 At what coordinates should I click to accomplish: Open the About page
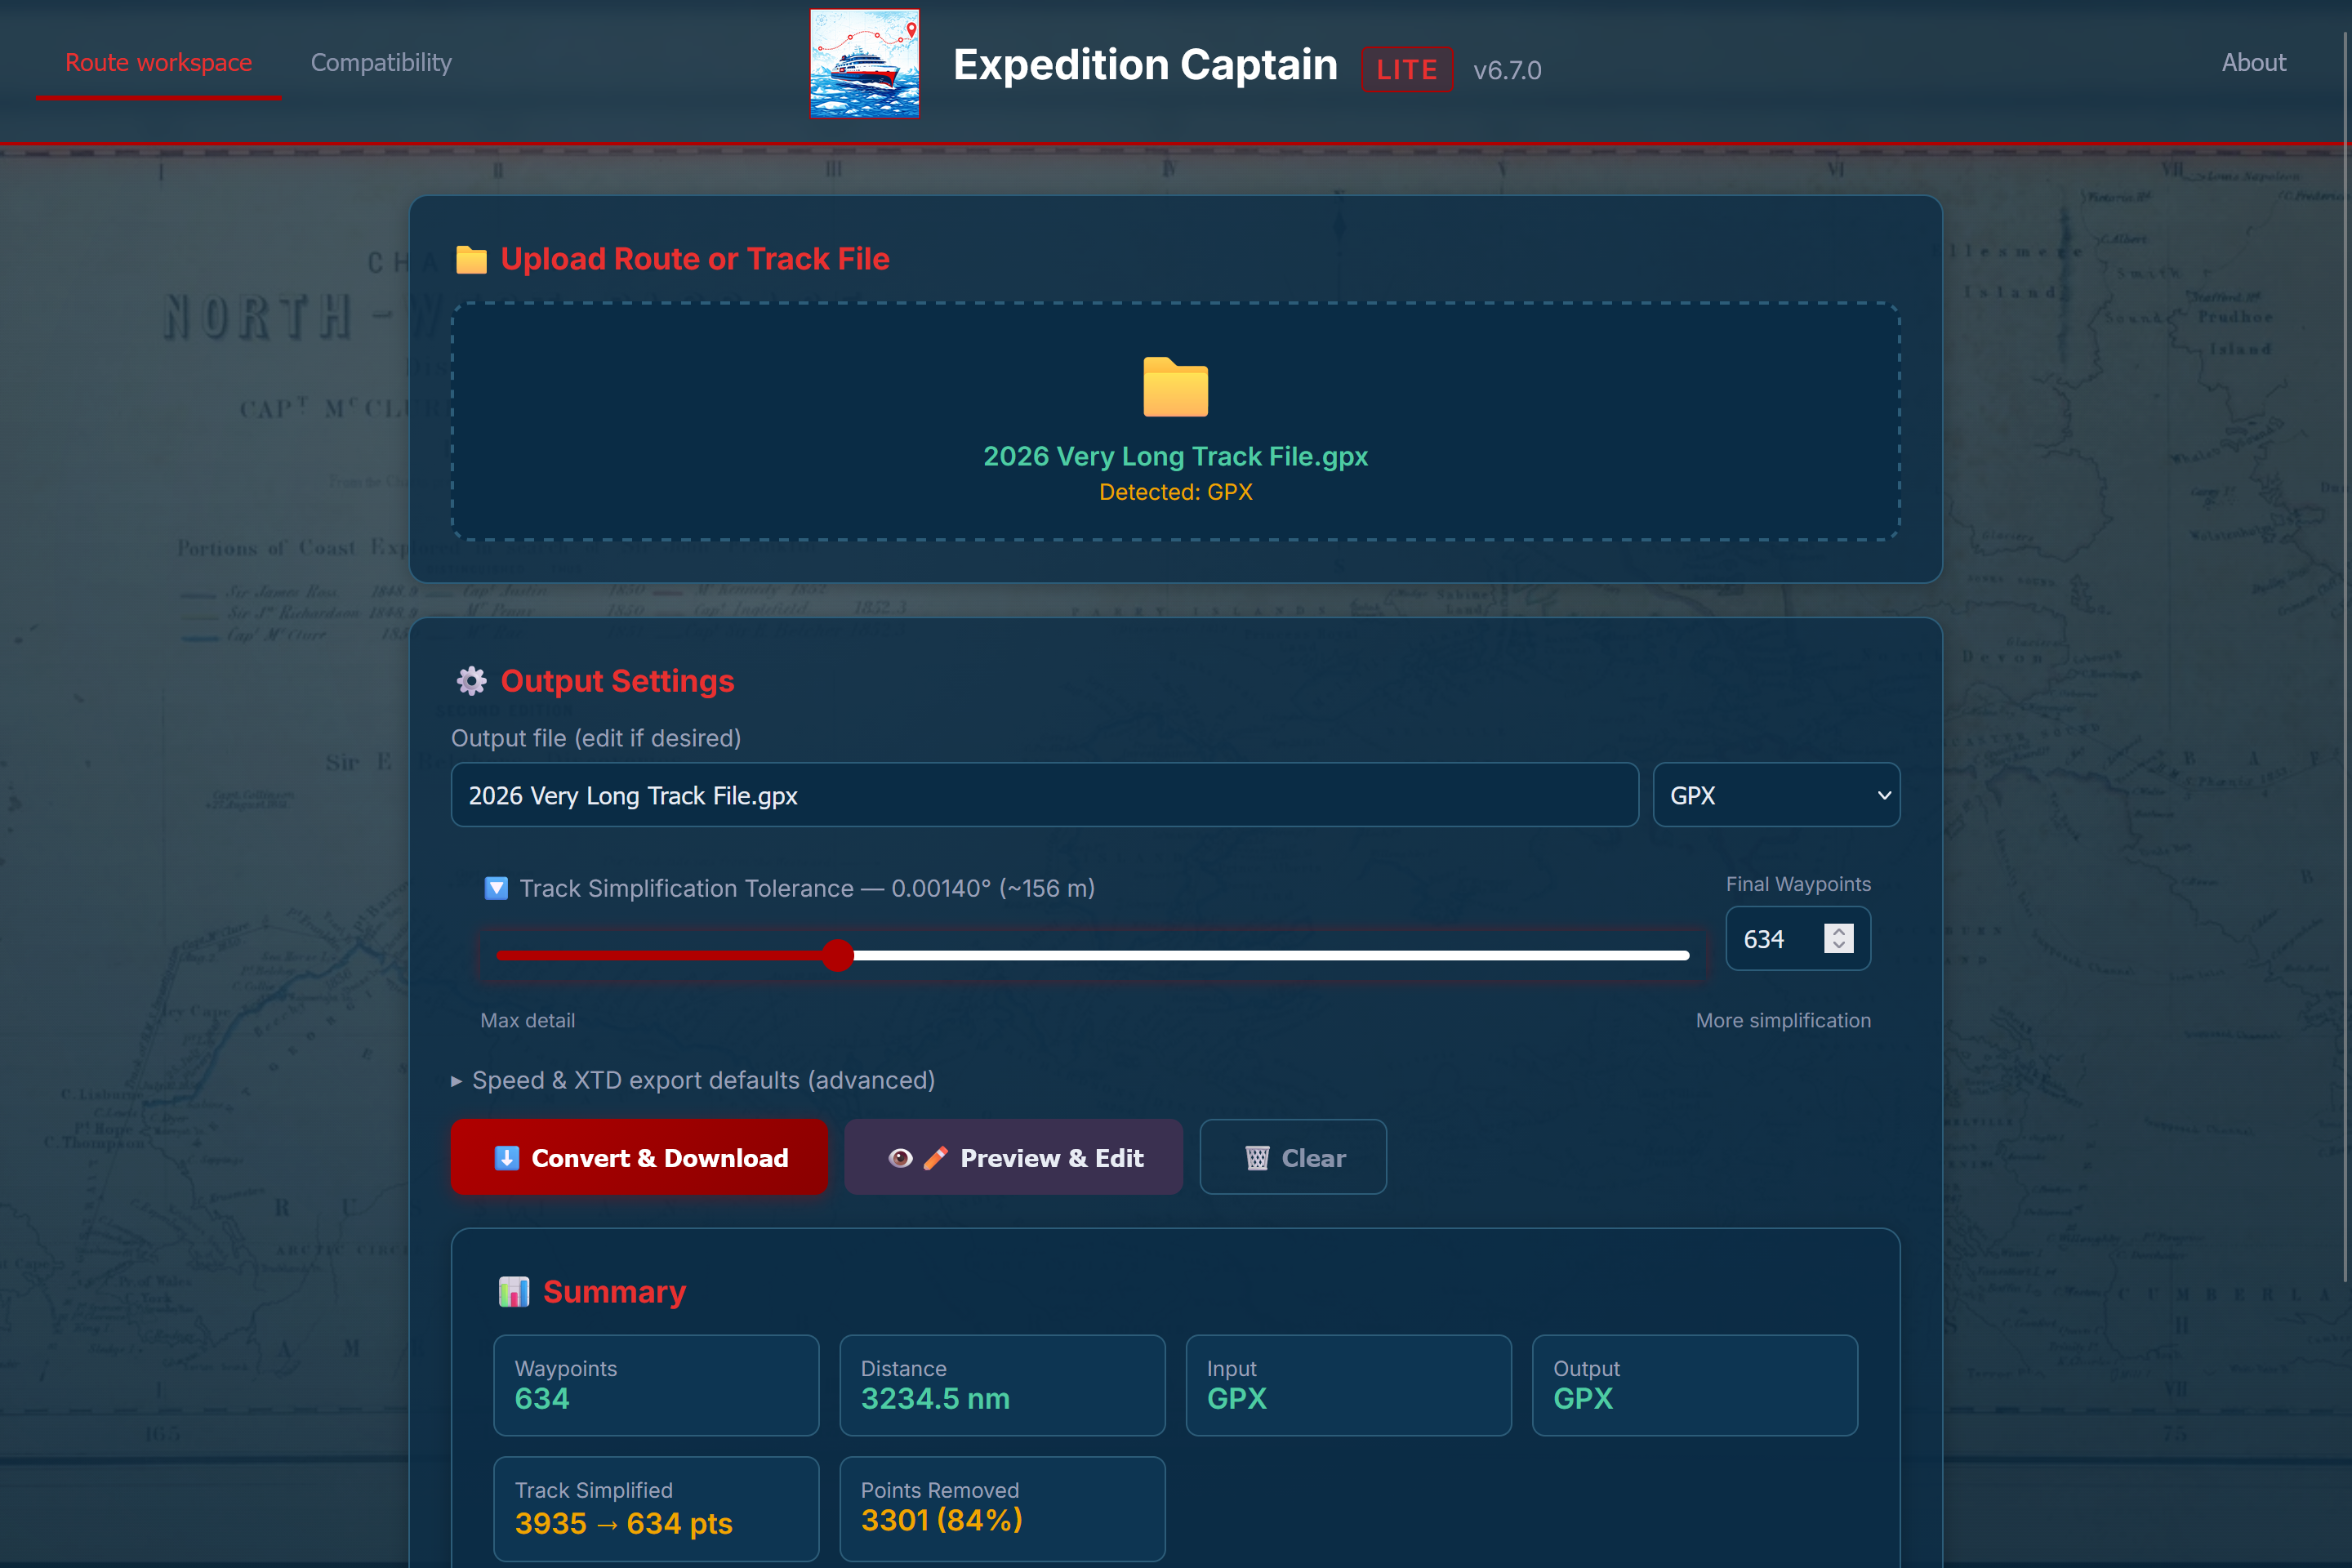tap(2253, 63)
